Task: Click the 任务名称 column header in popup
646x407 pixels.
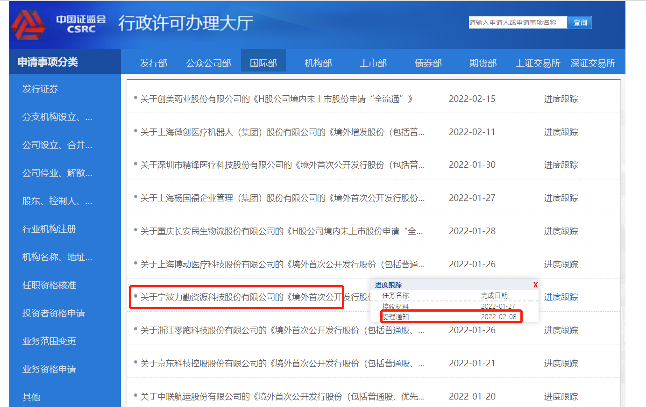Action: point(396,296)
